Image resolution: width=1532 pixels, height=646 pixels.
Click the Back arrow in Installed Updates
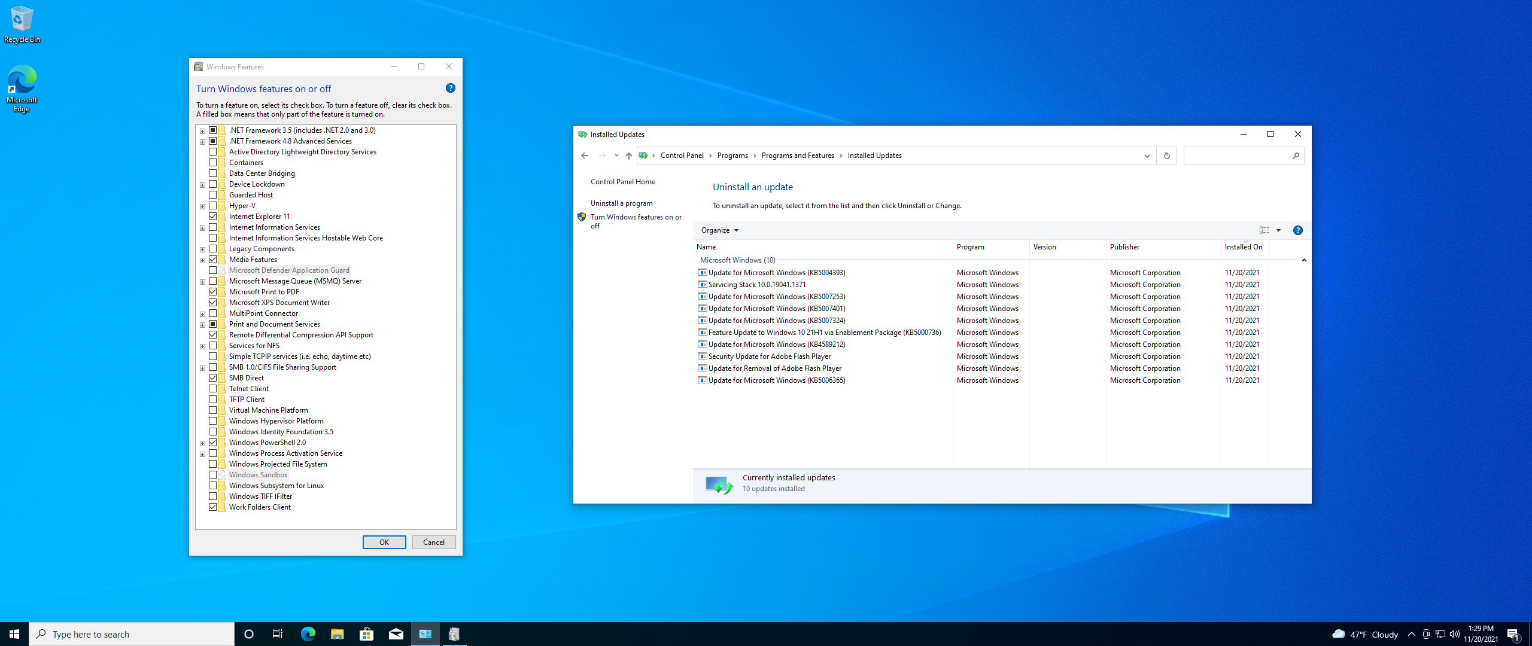point(585,156)
